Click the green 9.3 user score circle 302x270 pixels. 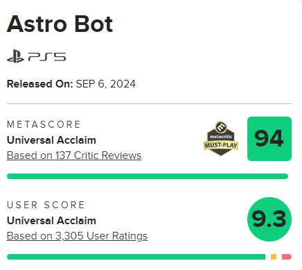269,219
